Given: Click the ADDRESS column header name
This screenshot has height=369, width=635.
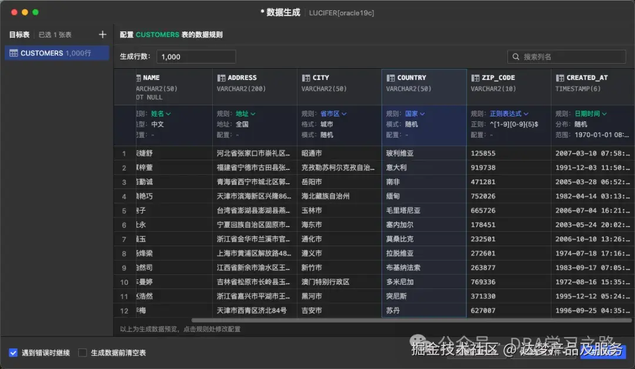Looking at the screenshot, I should point(242,78).
